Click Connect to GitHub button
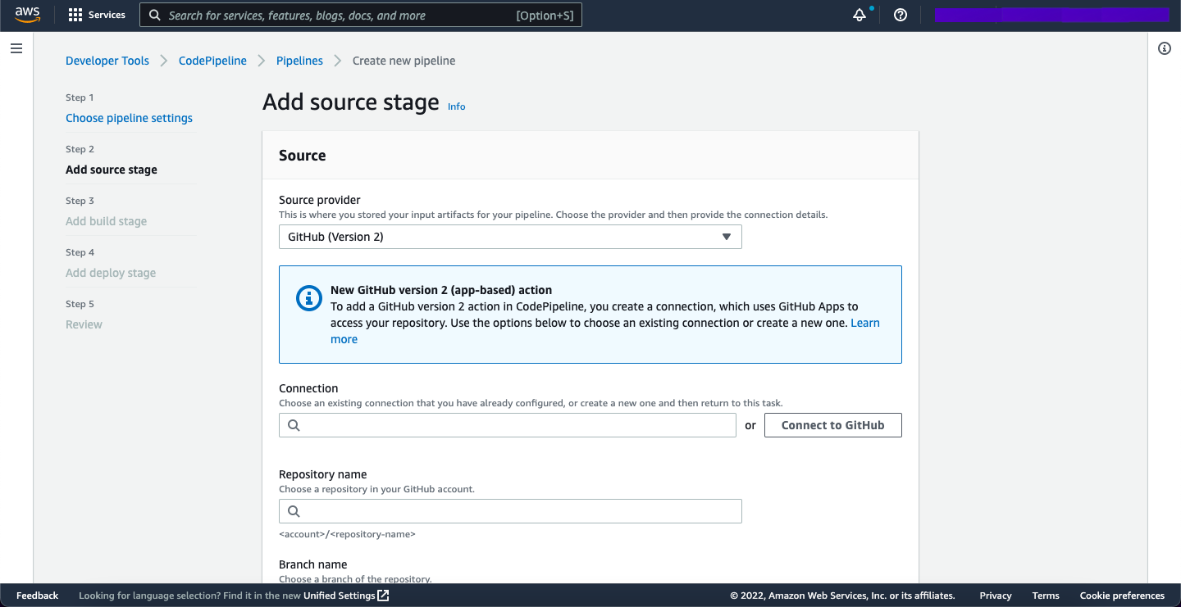 833,425
